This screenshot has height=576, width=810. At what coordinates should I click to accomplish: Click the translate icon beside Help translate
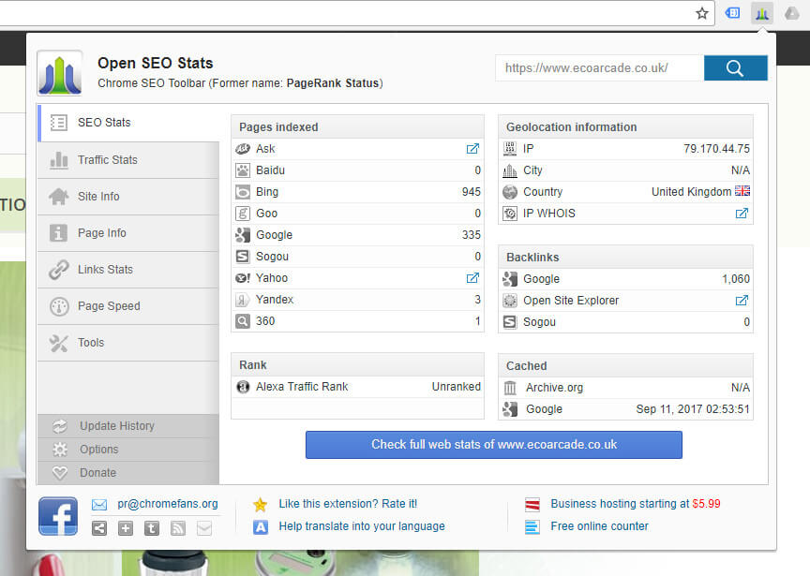pos(261,527)
